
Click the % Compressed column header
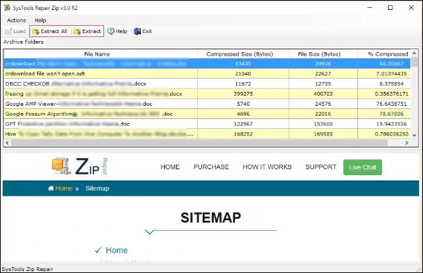tap(384, 54)
